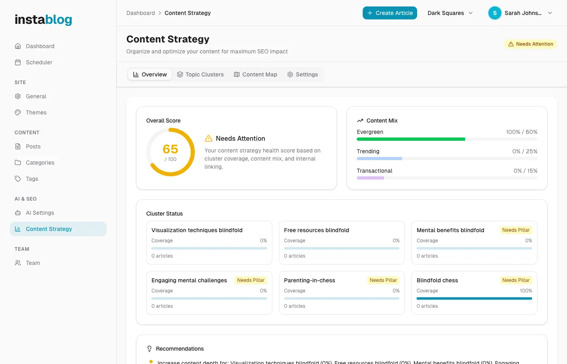Image resolution: width=567 pixels, height=364 pixels.
Task: Select the Dashboard home icon
Action: [18, 46]
